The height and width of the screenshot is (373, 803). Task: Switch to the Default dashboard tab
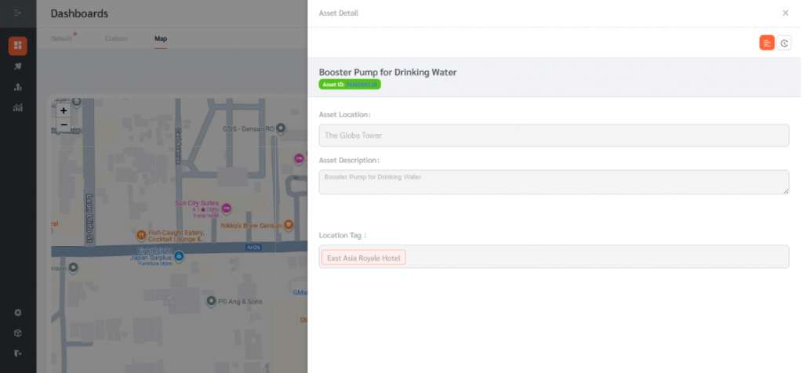pyautogui.click(x=61, y=39)
